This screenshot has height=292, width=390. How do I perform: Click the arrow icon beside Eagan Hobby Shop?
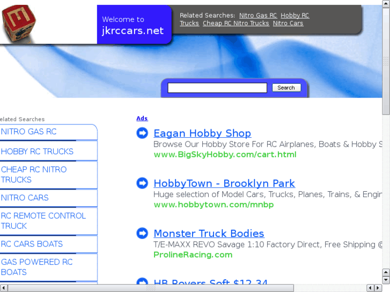[142, 133]
